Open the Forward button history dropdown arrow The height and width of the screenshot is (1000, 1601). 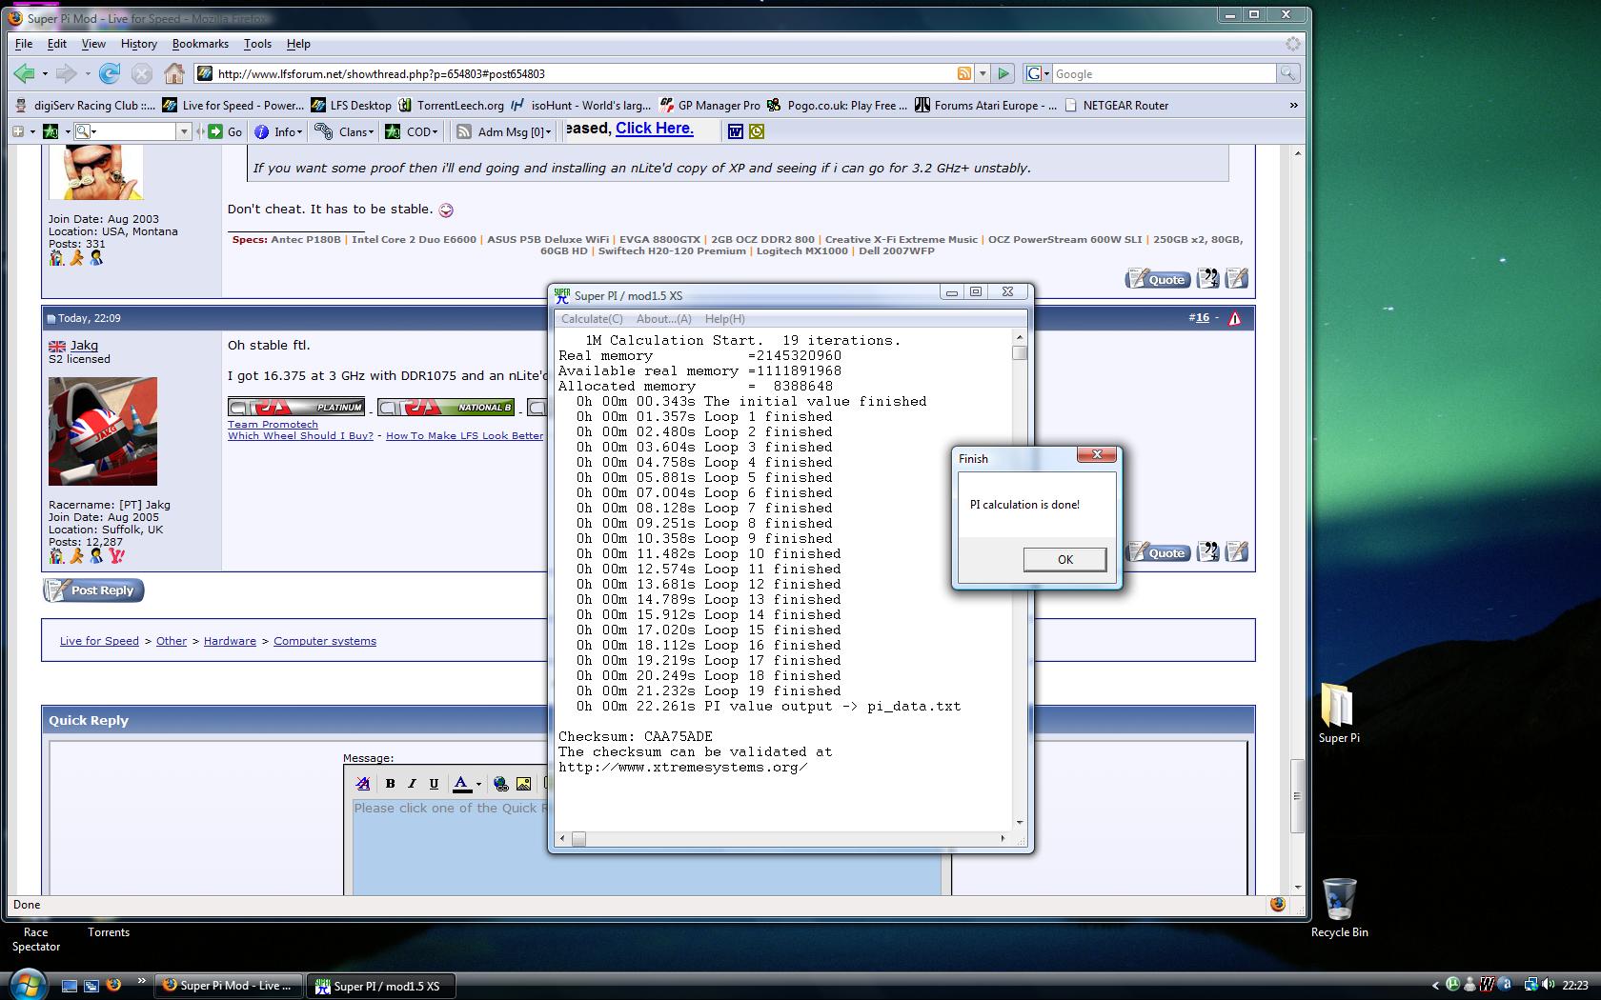[87, 73]
